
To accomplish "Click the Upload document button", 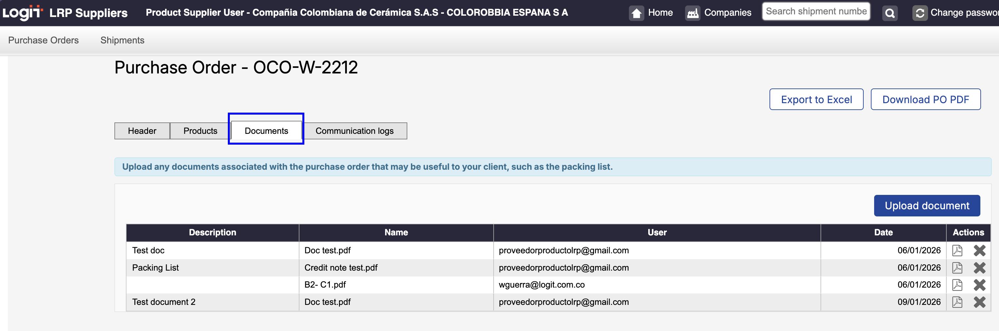I will coord(926,206).
